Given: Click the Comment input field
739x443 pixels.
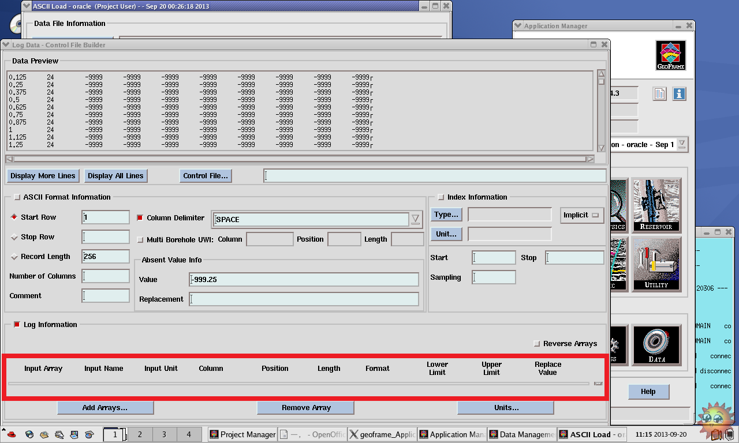Looking at the screenshot, I should 106,296.
